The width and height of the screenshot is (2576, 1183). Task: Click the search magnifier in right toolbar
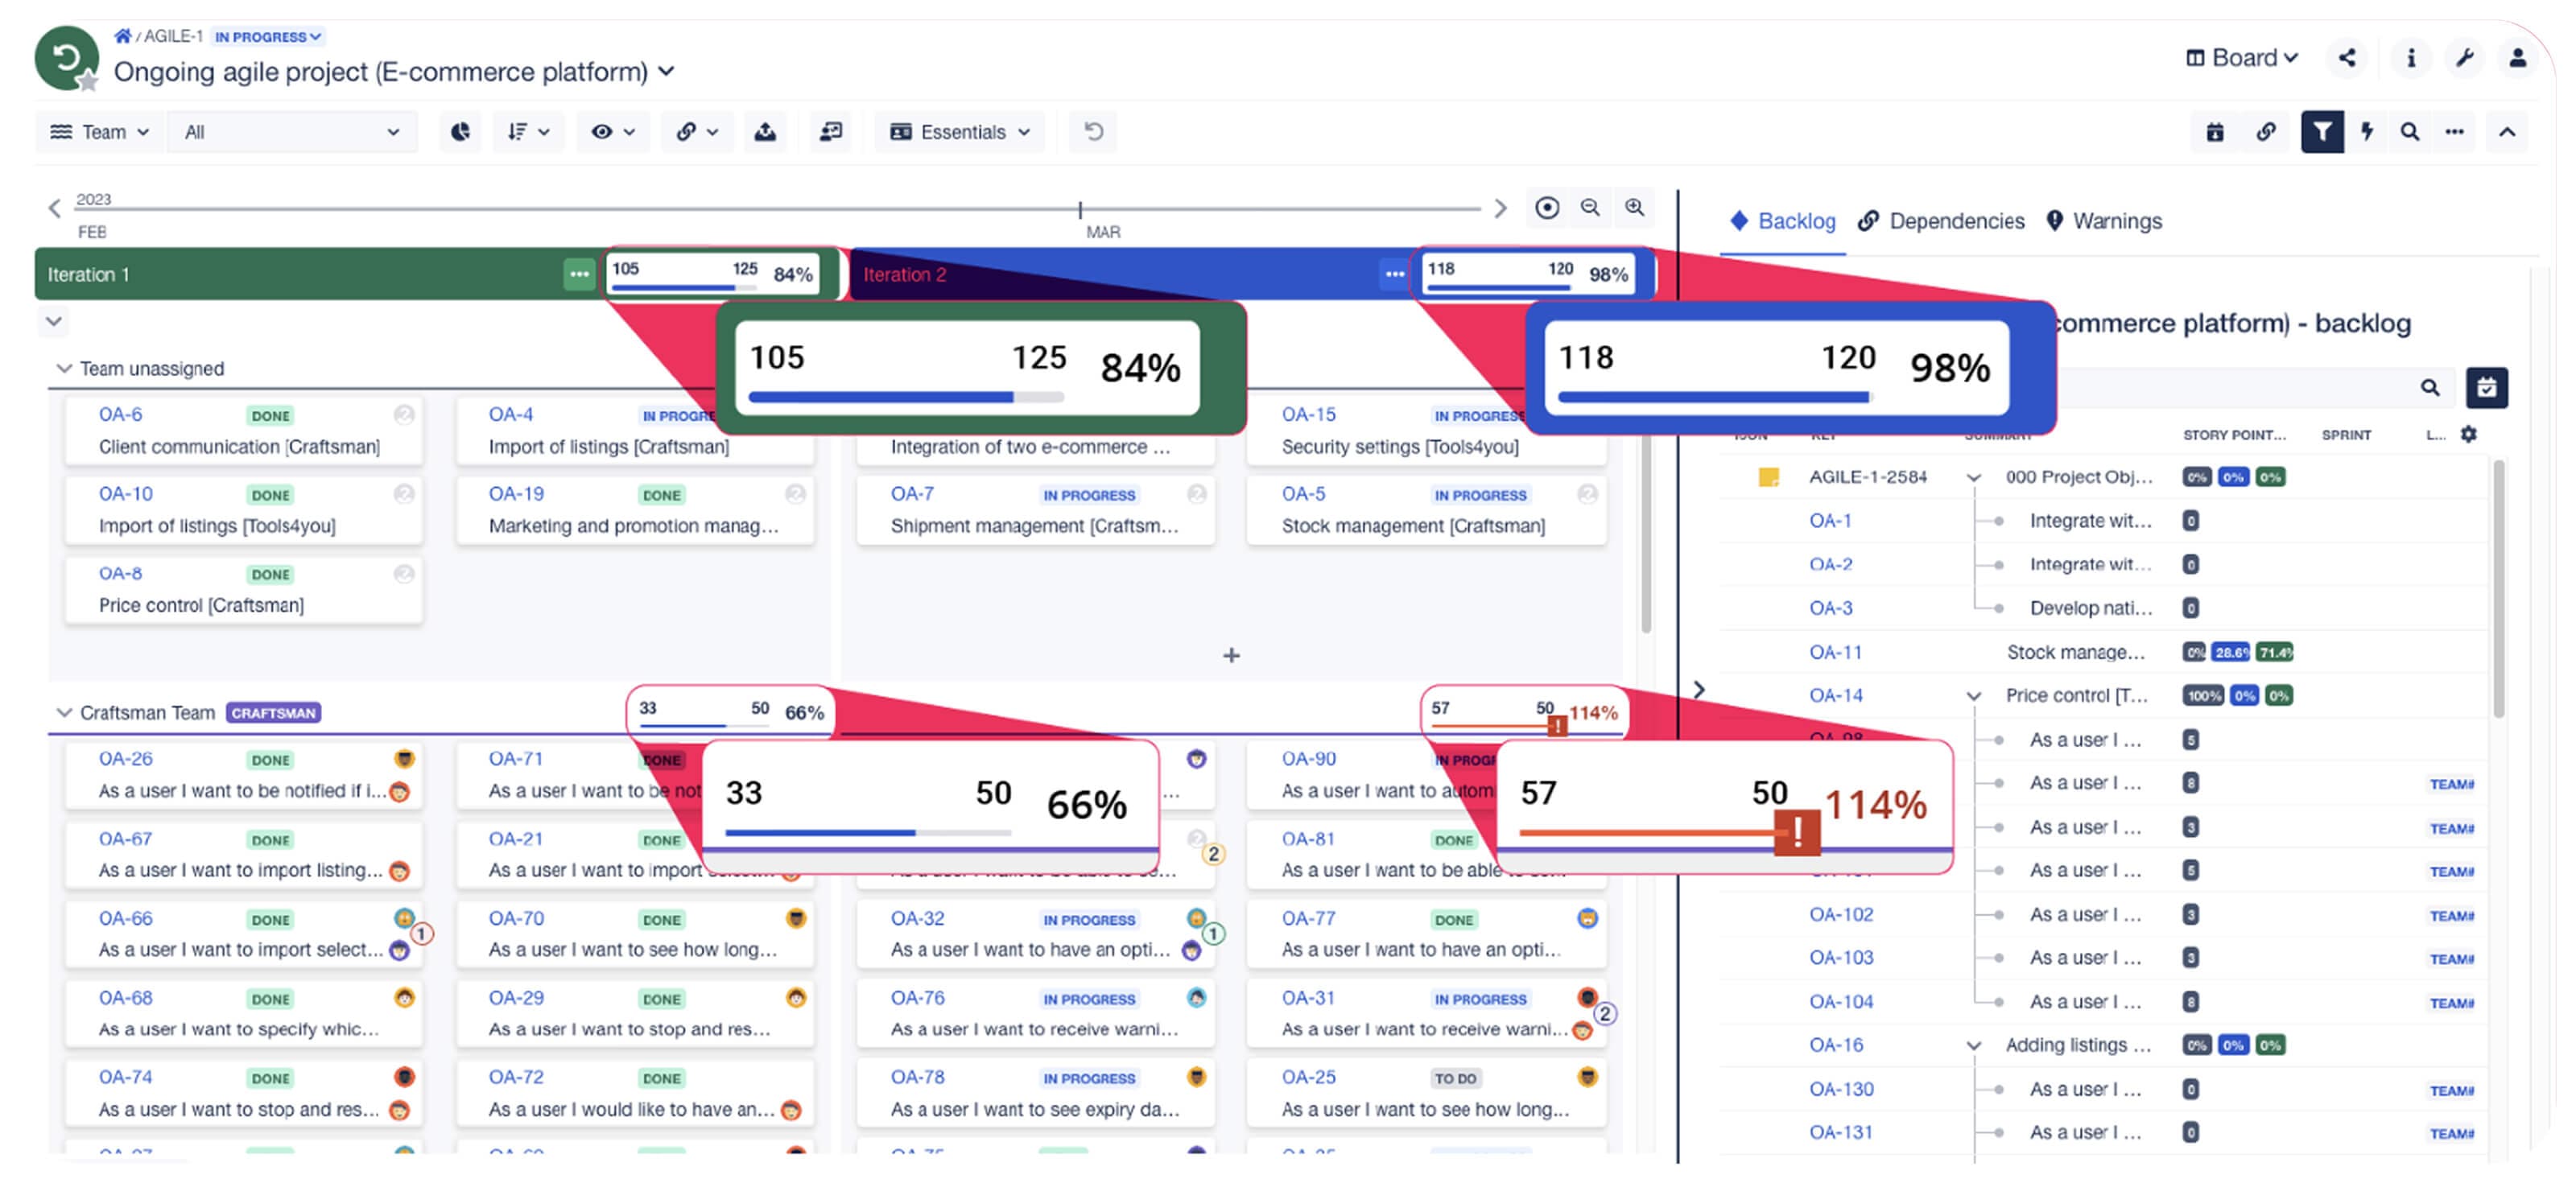point(2410,132)
